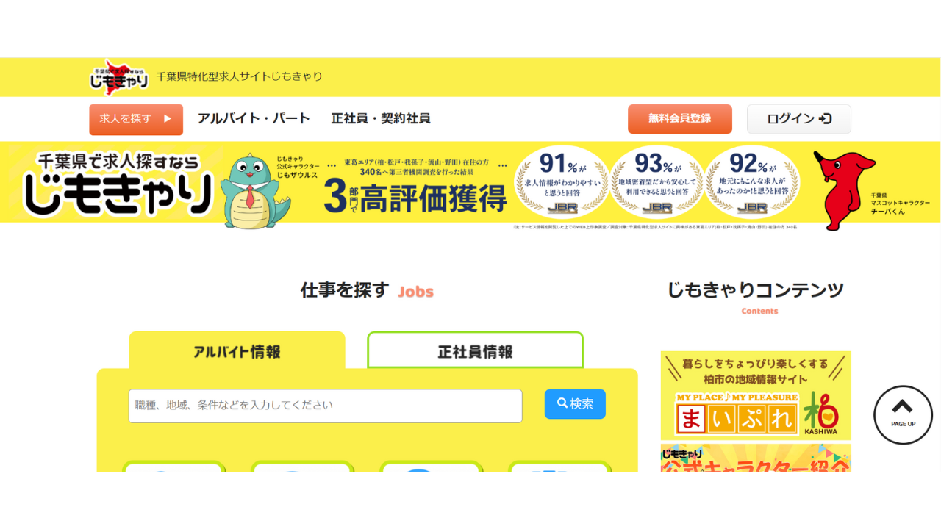Click the large じもきゃり banner title
941x529 pixels.
click(x=118, y=184)
